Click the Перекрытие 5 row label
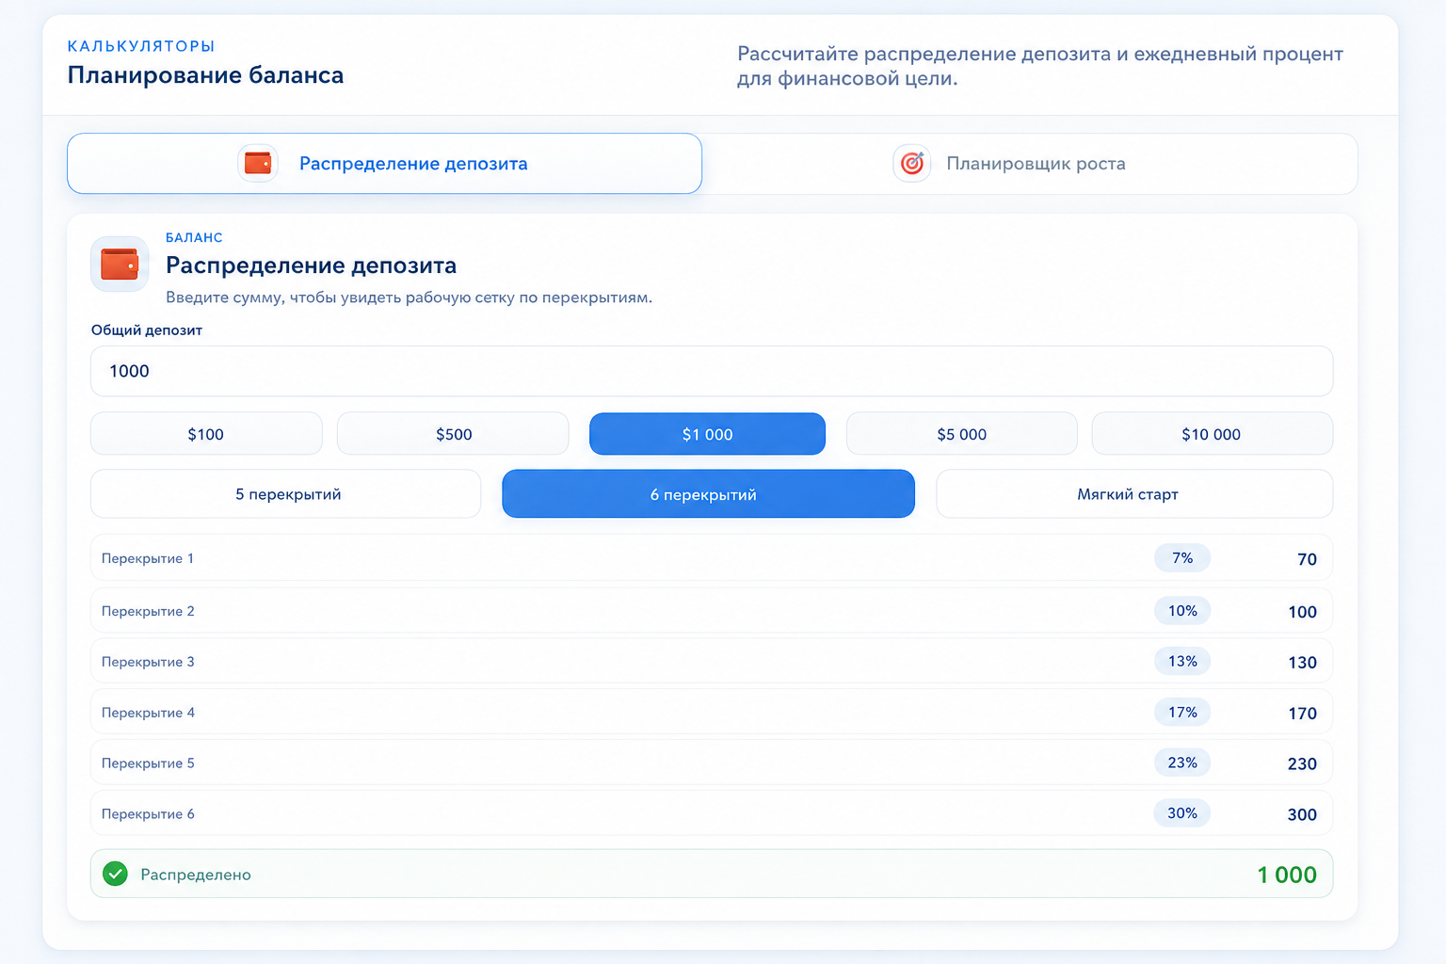Image resolution: width=1446 pixels, height=964 pixels. (148, 763)
